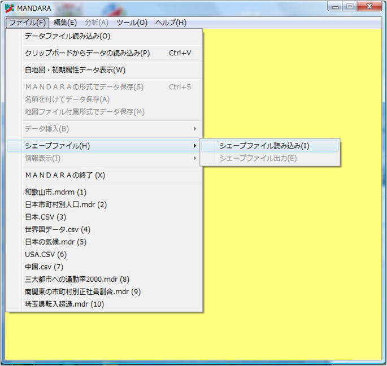Open recent file 日本の気候.mdr (5)

[105, 242]
